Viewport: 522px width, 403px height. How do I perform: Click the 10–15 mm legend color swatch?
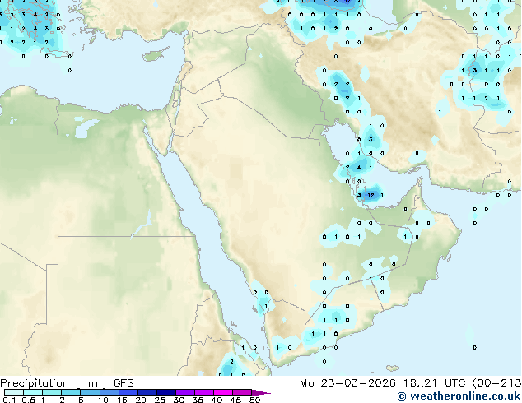tap(109, 392)
